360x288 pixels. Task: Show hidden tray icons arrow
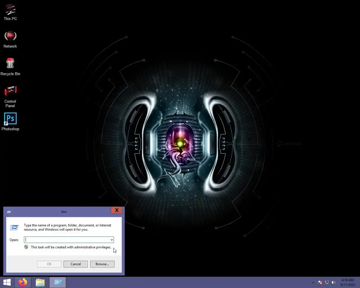[x=313, y=282]
